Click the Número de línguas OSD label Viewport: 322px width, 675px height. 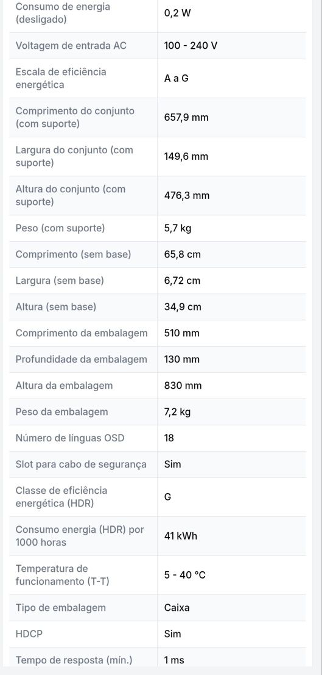(x=70, y=438)
